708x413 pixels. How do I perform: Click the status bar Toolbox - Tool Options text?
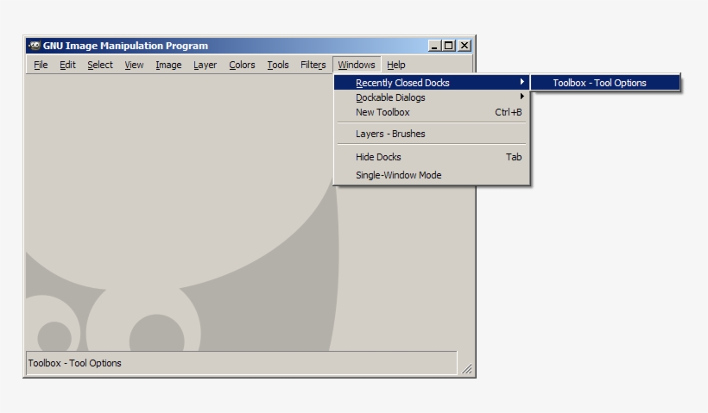pyautogui.click(x=75, y=363)
